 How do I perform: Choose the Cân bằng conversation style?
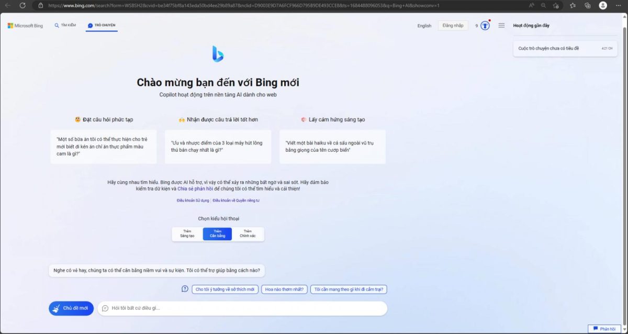217,234
